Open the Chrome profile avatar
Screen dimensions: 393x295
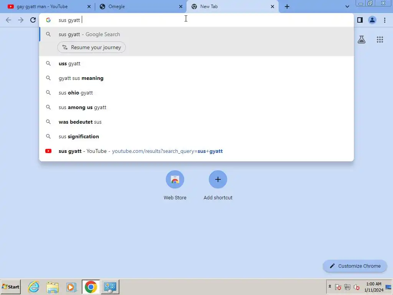coord(372,20)
